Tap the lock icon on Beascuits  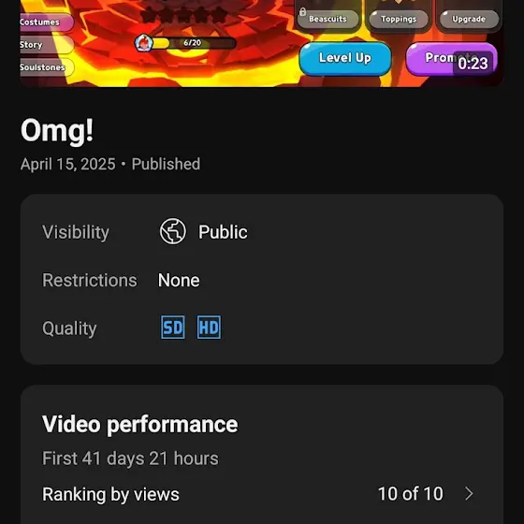point(302,12)
